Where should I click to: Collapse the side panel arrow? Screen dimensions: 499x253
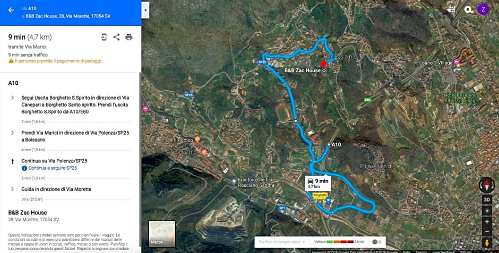point(145,10)
